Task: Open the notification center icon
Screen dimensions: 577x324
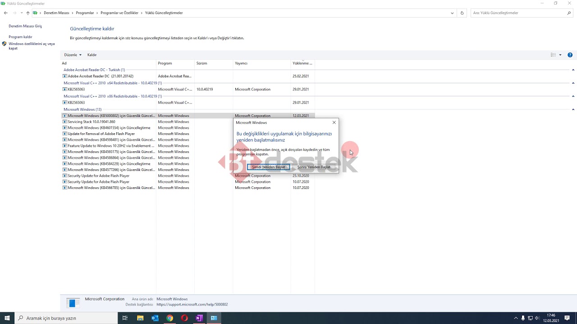Action: point(567,318)
